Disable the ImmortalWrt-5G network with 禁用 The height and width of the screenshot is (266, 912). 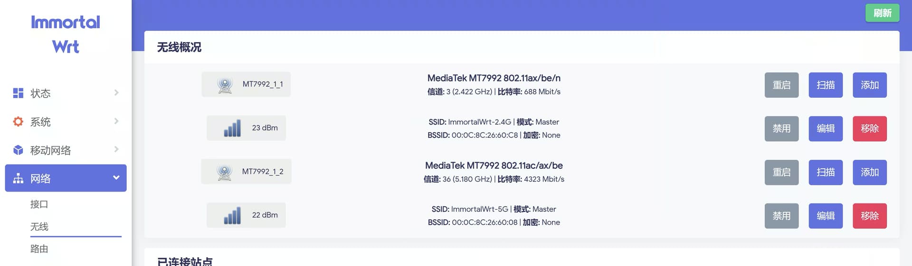(781, 216)
